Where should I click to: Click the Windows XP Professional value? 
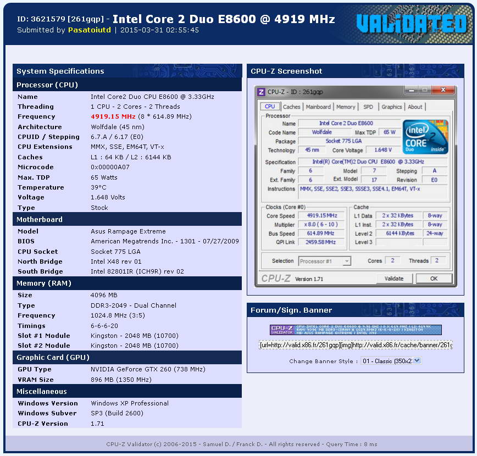click(x=130, y=403)
